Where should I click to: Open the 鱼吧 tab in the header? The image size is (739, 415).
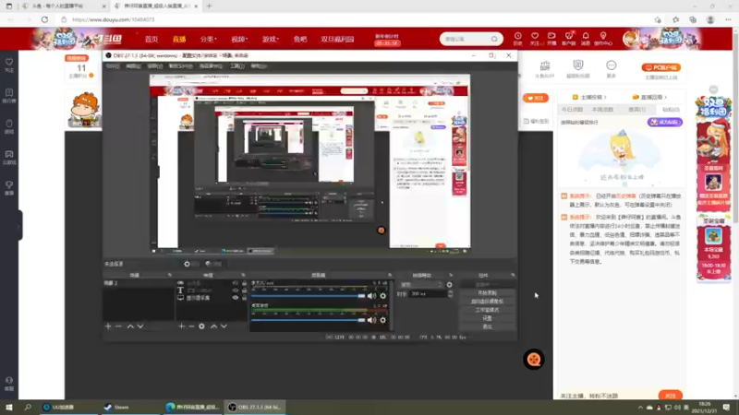pyautogui.click(x=299, y=39)
